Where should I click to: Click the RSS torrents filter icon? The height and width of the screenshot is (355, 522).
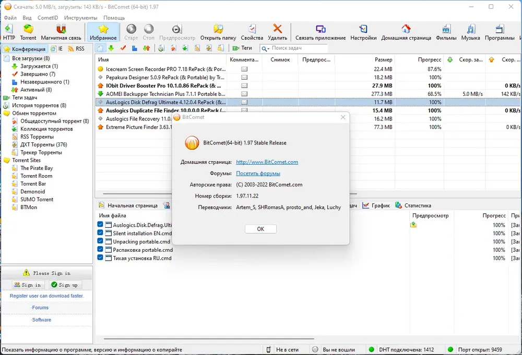[197, 48]
